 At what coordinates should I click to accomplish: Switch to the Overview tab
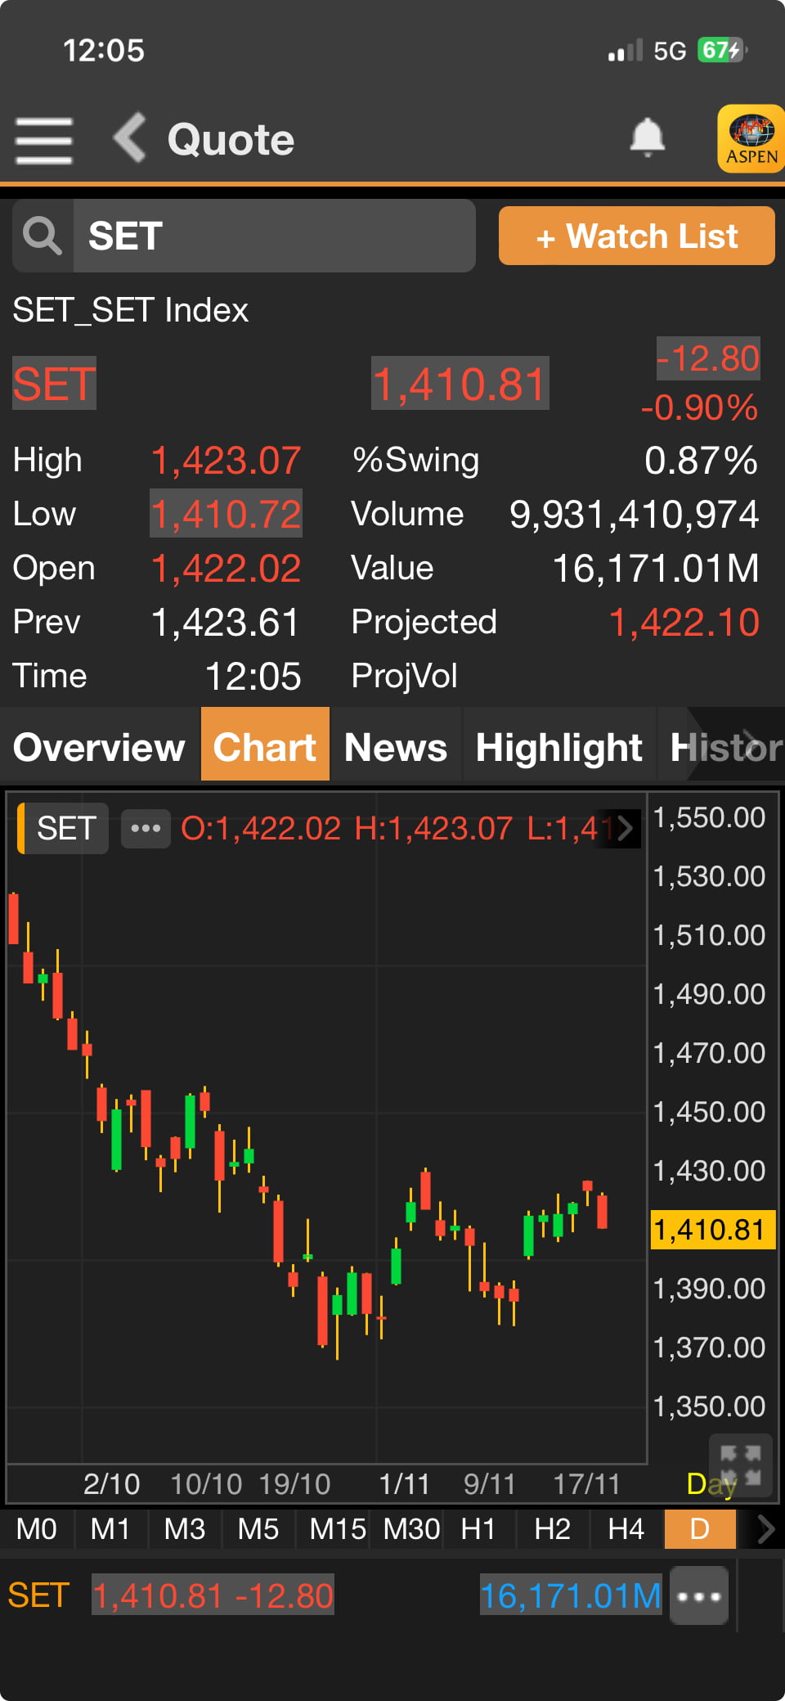(100, 747)
